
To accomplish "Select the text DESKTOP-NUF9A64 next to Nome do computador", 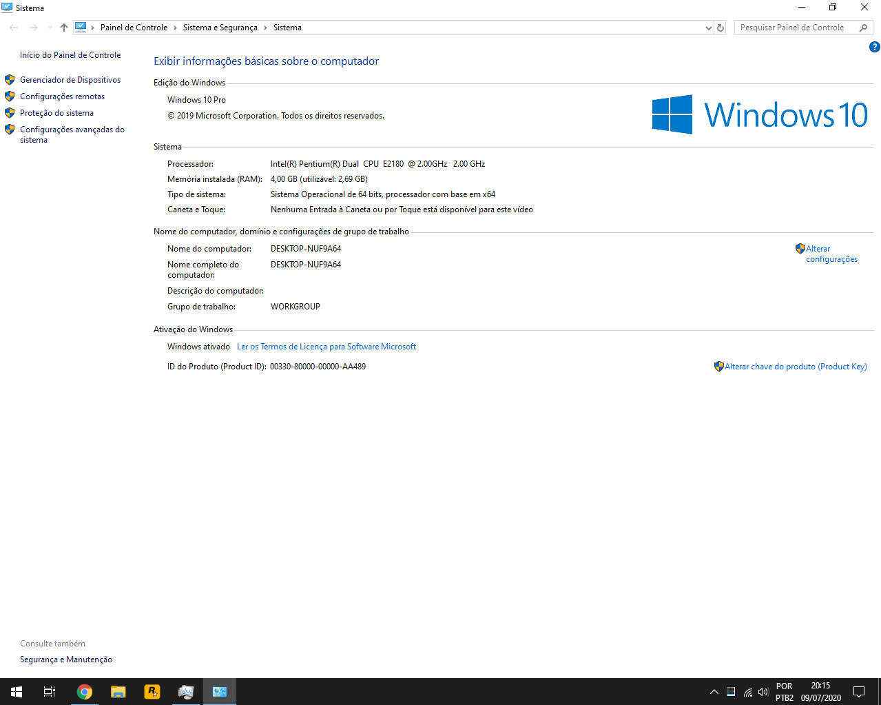I will tap(306, 249).
